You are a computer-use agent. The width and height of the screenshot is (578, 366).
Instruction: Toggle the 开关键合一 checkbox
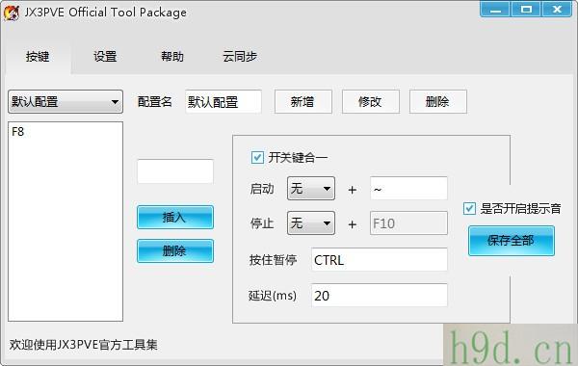[257, 157]
